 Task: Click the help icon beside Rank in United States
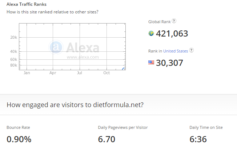[x=192, y=51]
